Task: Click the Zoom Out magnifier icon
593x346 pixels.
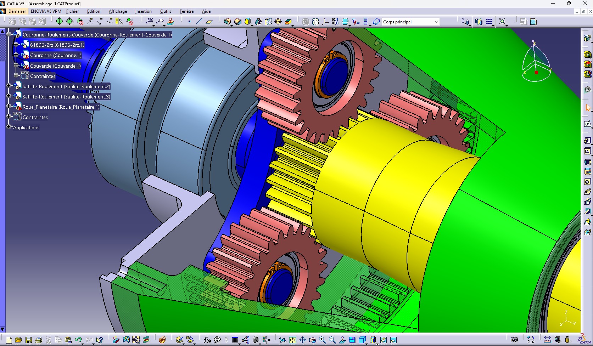Action: pos(332,340)
